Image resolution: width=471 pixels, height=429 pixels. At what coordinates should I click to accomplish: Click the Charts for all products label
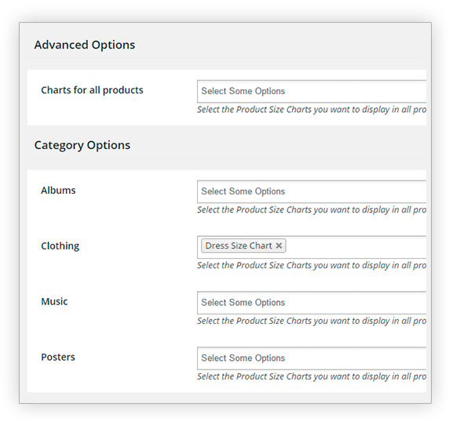(x=92, y=90)
